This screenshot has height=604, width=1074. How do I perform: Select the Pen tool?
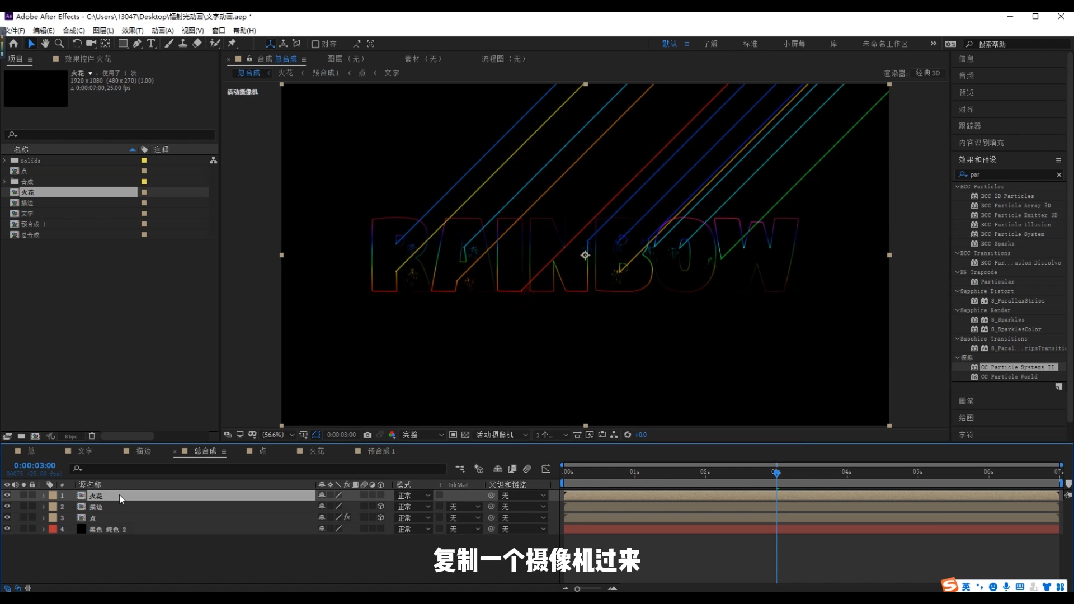point(138,44)
